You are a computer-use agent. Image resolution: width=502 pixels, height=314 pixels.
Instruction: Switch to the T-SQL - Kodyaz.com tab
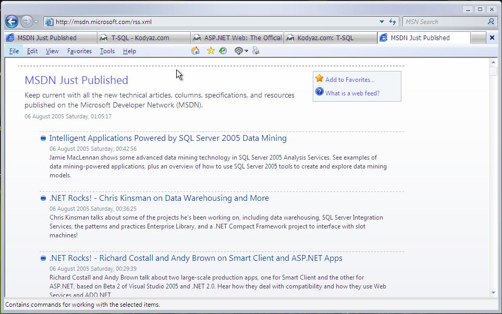pos(140,38)
